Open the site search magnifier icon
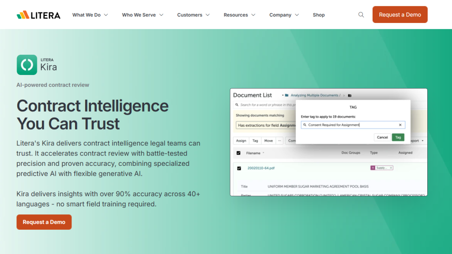This screenshot has height=254, width=452. point(361,15)
